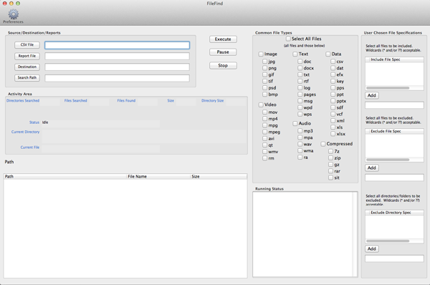Click the Exclude Directory Spec horizontal scrollbar
This screenshot has width=430, height=285.
[x=388, y=241]
